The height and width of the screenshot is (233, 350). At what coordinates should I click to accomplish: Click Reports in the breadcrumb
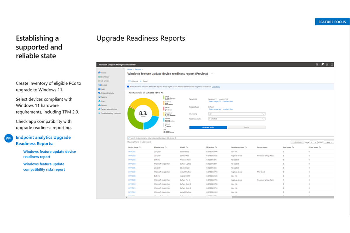tap(138, 70)
